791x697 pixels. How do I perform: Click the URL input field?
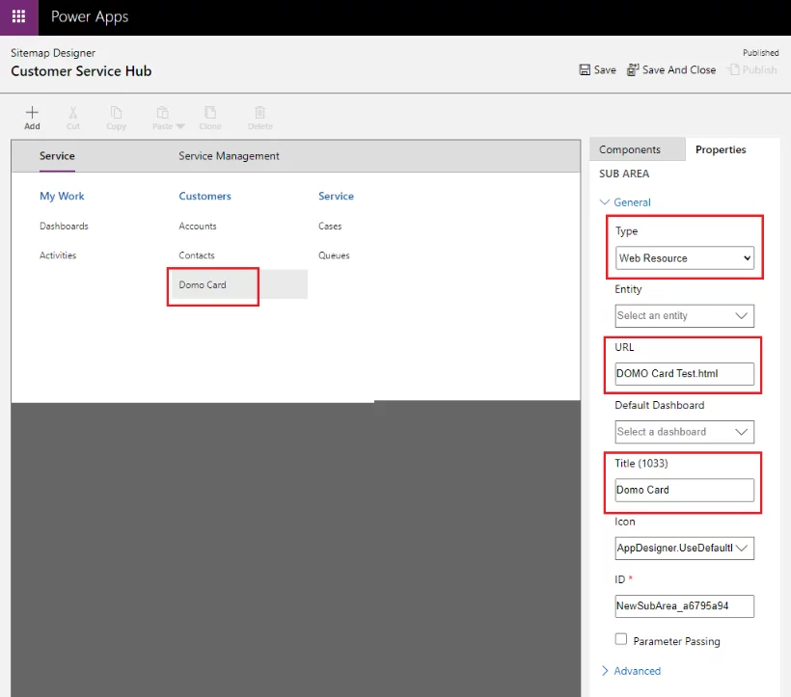tap(685, 374)
